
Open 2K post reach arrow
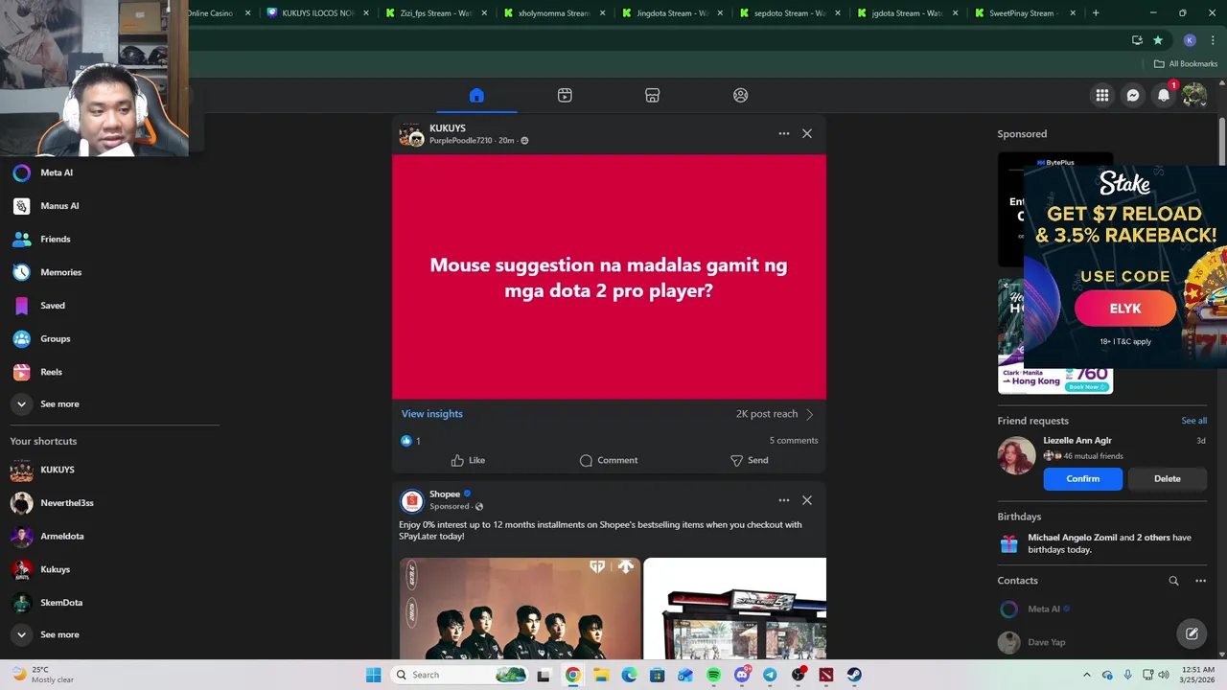click(x=810, y=414)
